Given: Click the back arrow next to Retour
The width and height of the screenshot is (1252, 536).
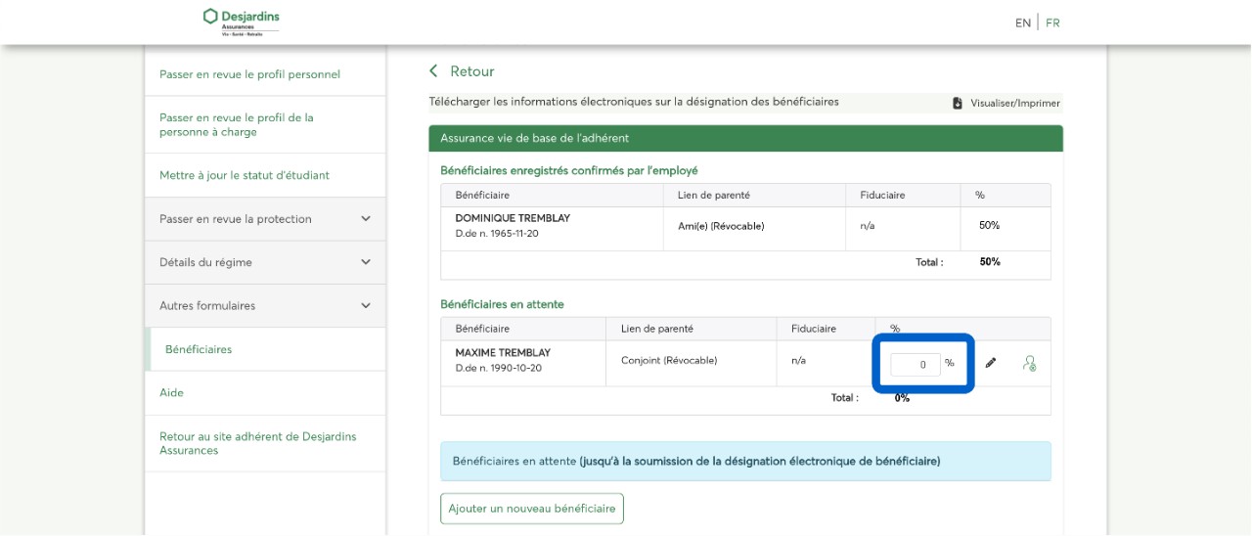Looking at the screenshot, I should 434,71.
